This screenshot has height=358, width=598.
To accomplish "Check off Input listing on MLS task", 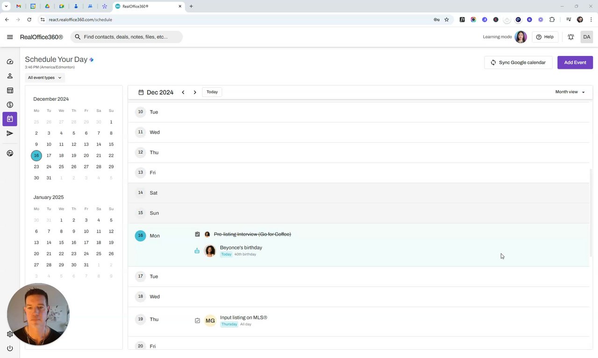I will coord(197,321).
